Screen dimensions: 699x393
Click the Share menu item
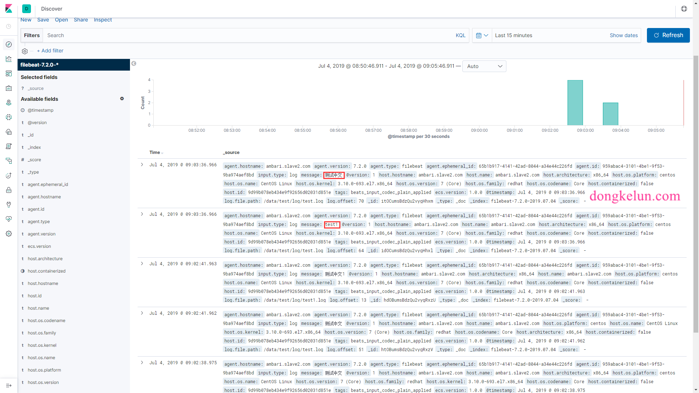[x=81, y=20]
